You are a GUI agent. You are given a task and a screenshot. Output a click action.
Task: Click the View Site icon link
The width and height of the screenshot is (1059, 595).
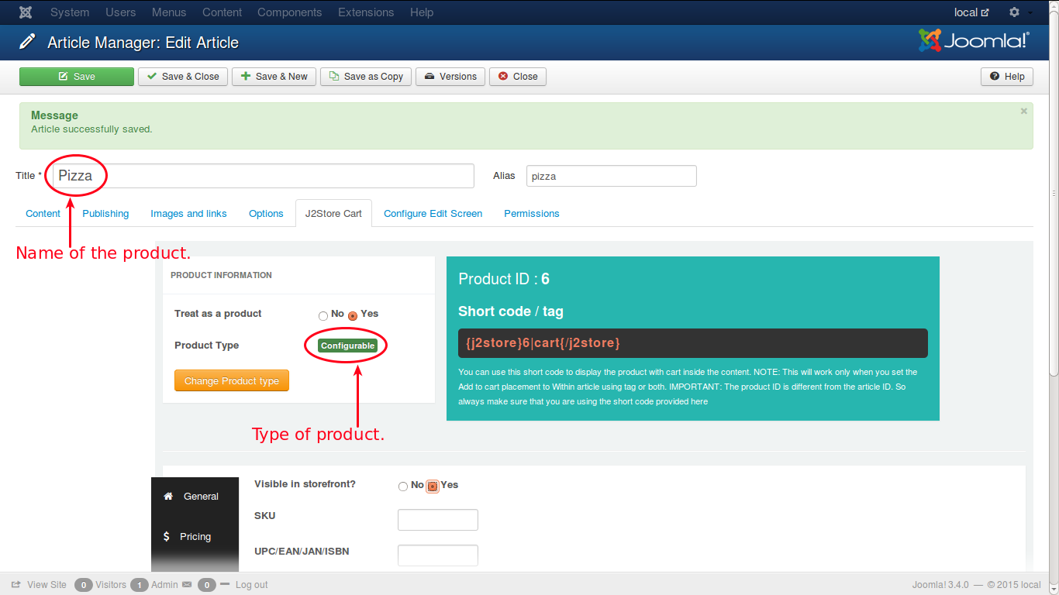click(16, 585)
